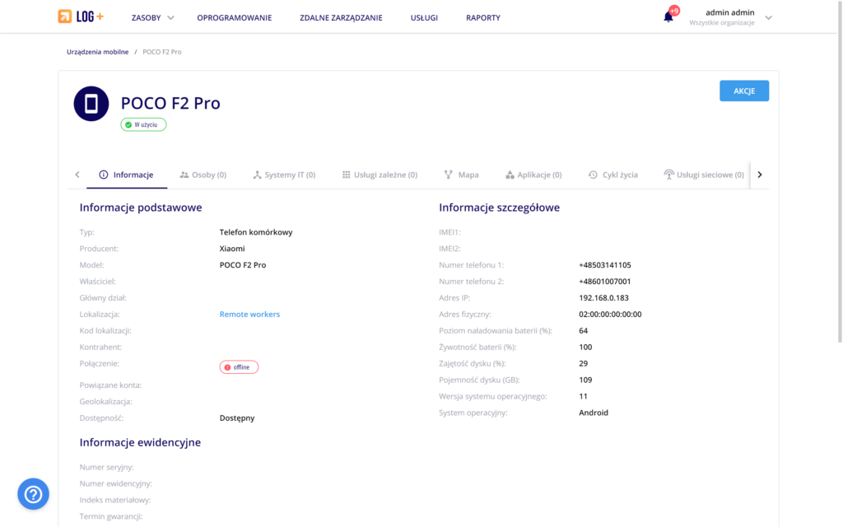Click the +9 notification count badge
Viewport: 843px width, 527px height.
tap(674, 11)
